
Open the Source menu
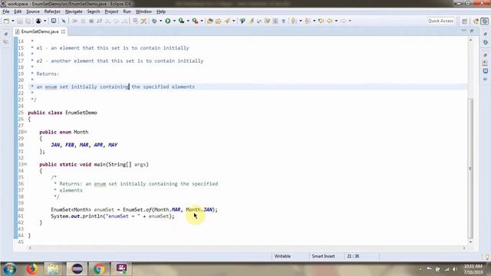(33, 11)
